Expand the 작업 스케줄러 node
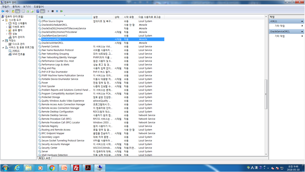 [7, 23]
